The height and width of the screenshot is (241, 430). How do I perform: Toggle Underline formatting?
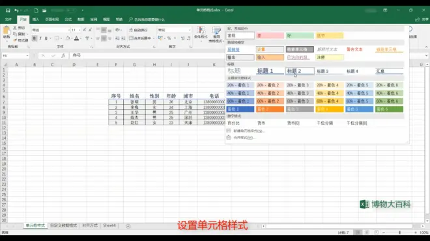pyautogui.click(x=46, y=38)
